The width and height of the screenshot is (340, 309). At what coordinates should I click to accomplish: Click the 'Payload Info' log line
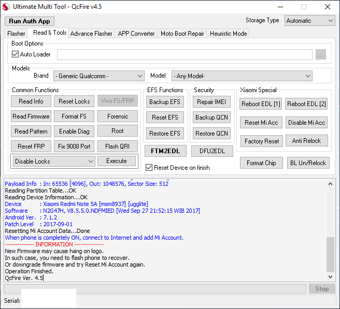(x=87, y=184)
